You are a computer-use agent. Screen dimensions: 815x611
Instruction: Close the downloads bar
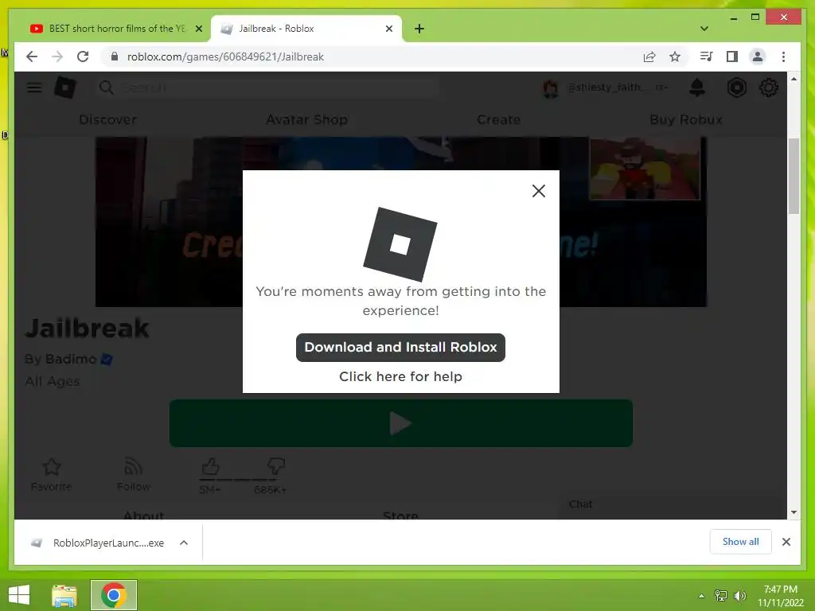(786, 542)
